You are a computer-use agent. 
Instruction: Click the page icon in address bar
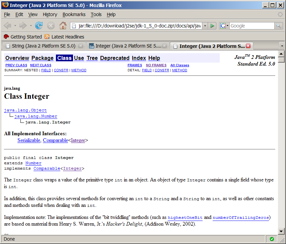[74, 26]
